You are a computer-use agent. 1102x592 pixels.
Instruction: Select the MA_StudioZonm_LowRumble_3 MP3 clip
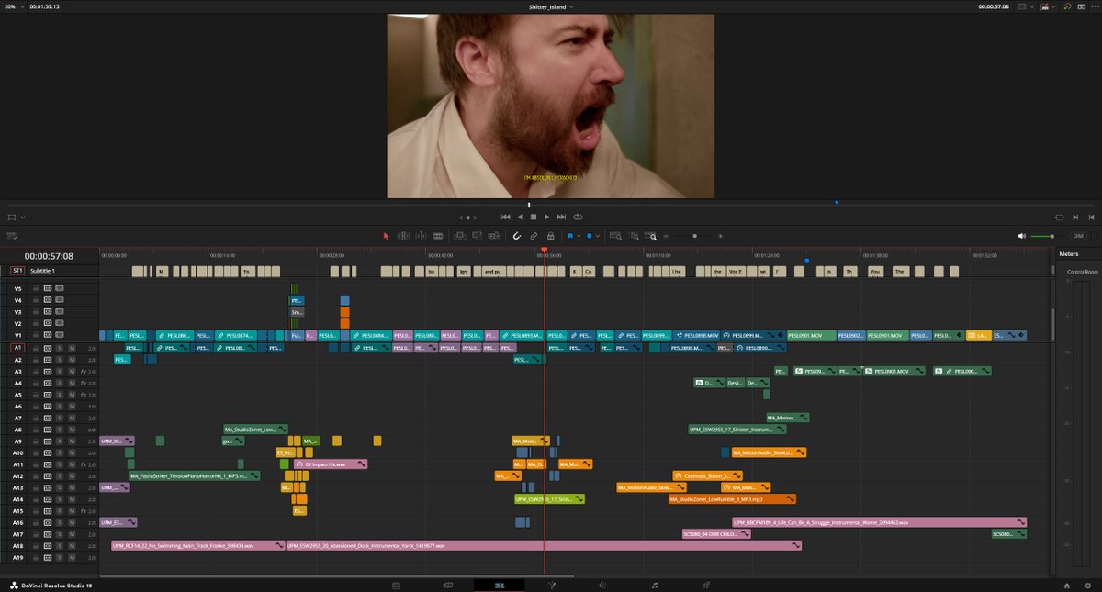click(732, 499)
